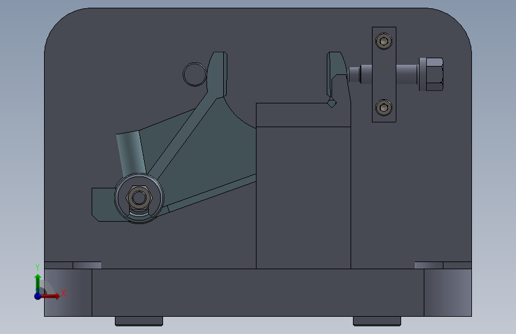This screenshot has height=334, width=516.
Task: Select the bottom-left rubber foot
Action: click(x=139, y=321)
